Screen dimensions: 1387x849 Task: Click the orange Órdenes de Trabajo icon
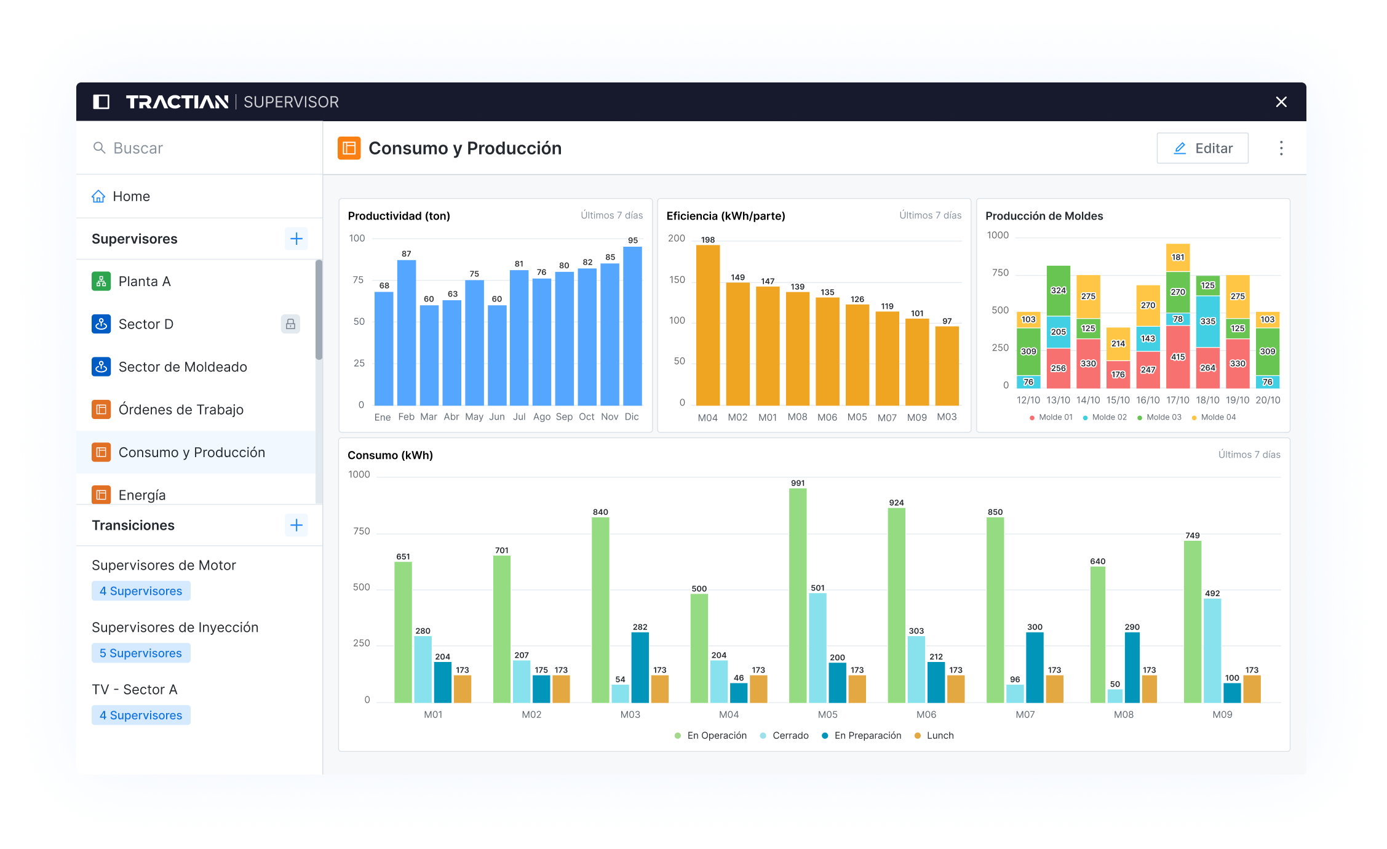coord(101,409)
